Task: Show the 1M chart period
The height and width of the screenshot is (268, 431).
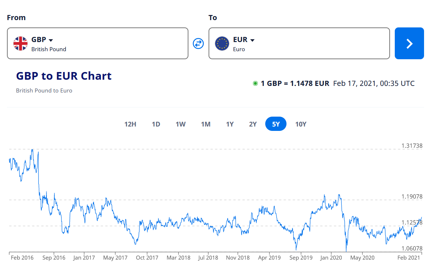Action: (x=206, y=124)
